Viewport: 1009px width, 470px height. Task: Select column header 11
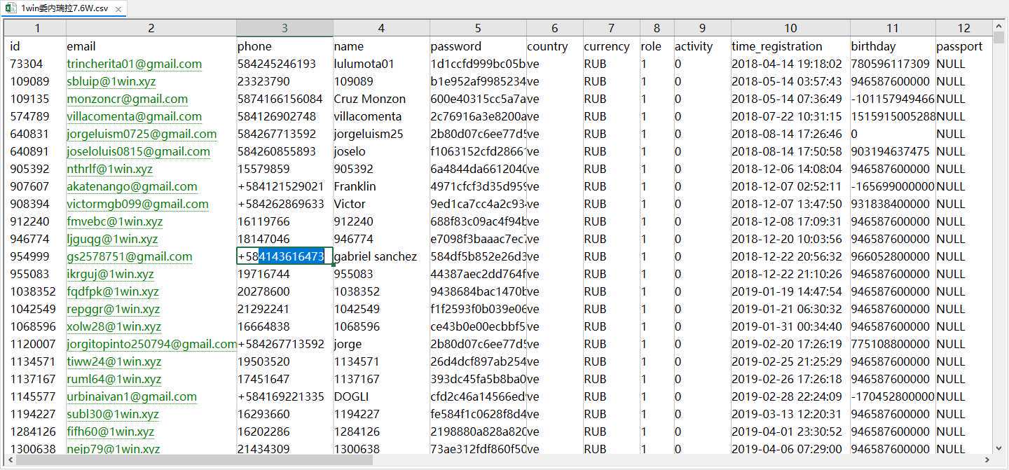click(x=893, y=28)
